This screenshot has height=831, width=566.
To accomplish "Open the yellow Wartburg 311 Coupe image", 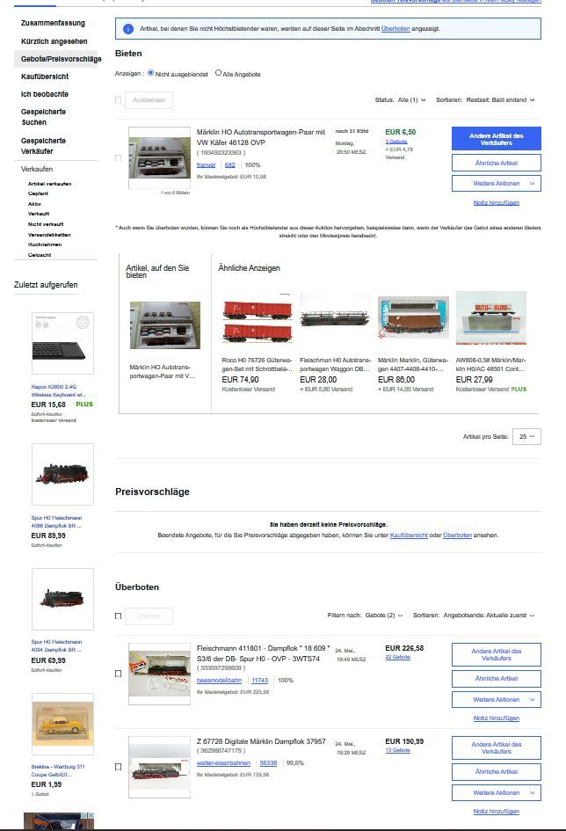I will point(62,727).
